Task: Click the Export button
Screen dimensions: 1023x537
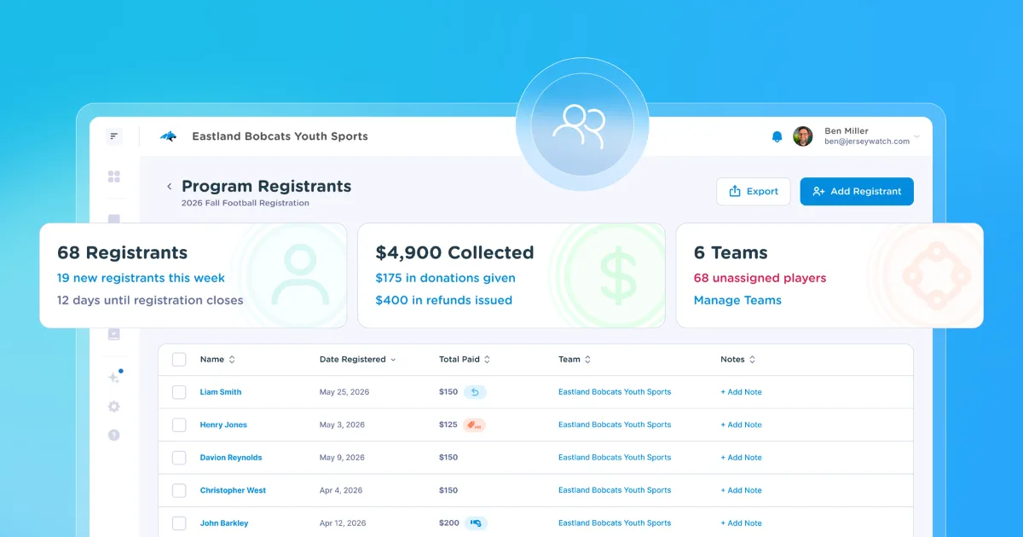Action: (x=754, y=192)
